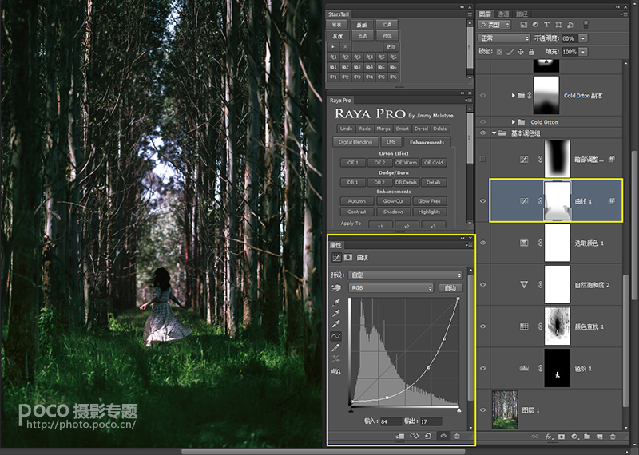Click the black point eyedropper in Curves
The height and width of the screenshot is (455, 639).
(335, 303)
